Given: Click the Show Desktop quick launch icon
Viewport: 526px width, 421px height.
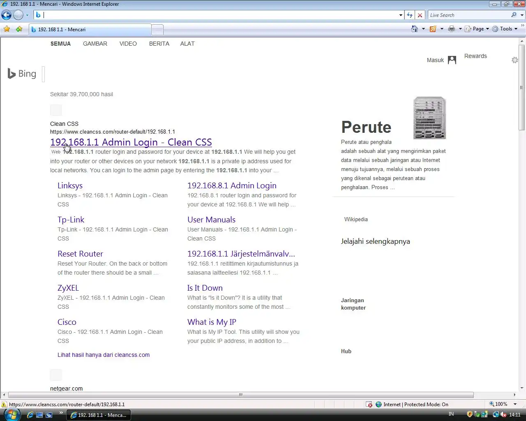Looking at the screenshot, I should pos(39,415).
